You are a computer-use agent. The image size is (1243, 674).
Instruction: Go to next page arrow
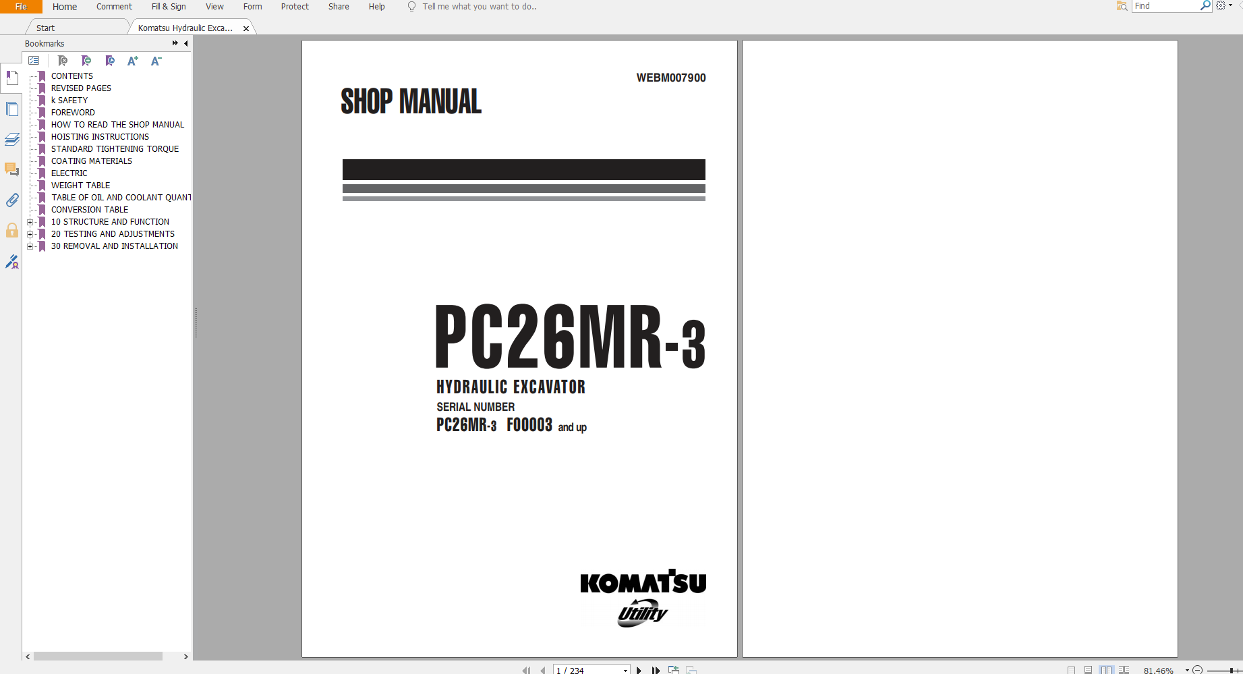(x=639, y=670)
